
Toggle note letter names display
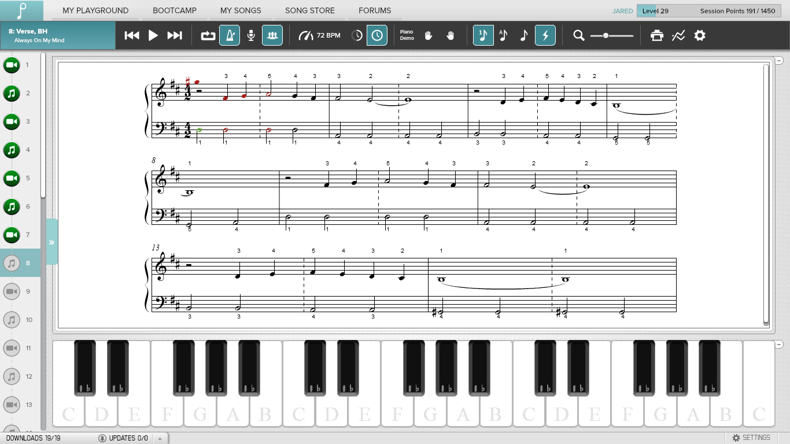point(503,35)
